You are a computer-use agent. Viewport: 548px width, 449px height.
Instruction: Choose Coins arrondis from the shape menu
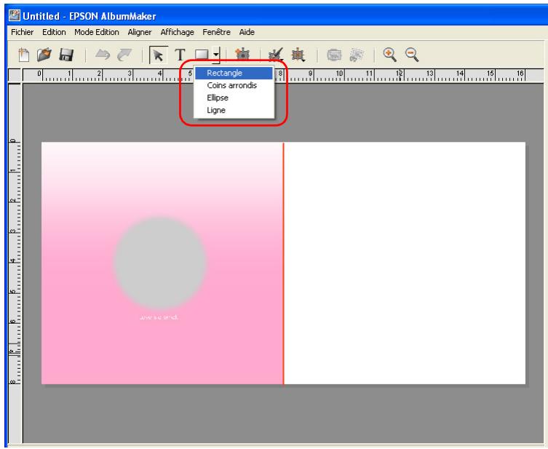[x=234, y=85]
